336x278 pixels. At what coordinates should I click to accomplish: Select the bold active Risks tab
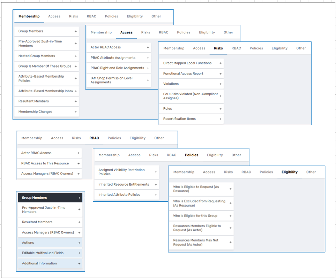click(218, 48)
